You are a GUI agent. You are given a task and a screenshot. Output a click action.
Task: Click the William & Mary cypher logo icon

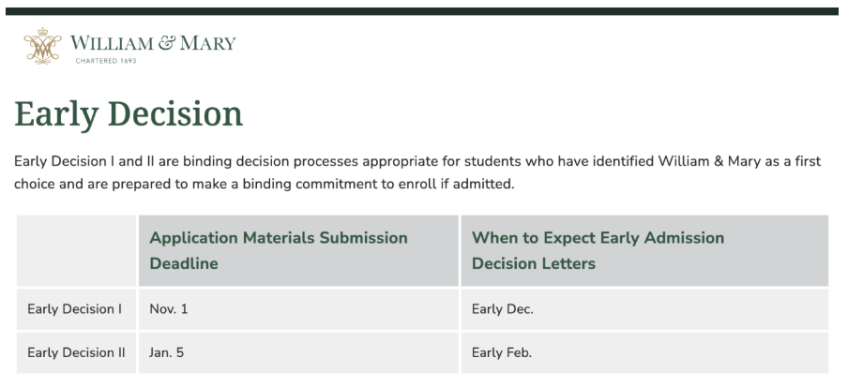pos(43,46)
